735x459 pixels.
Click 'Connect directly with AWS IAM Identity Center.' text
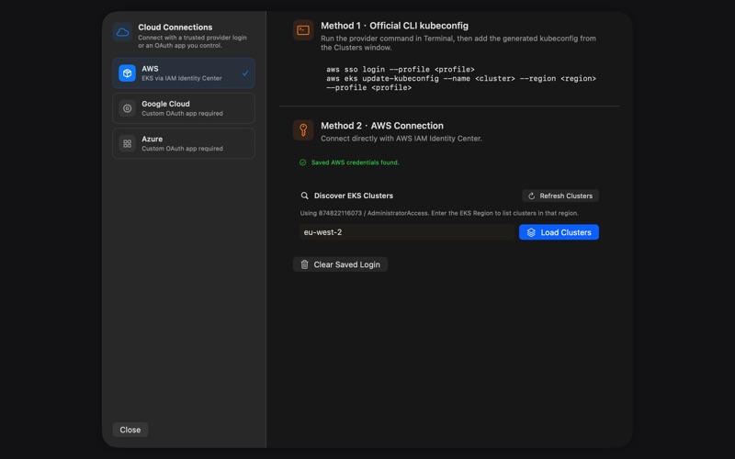tap(401, 139)
